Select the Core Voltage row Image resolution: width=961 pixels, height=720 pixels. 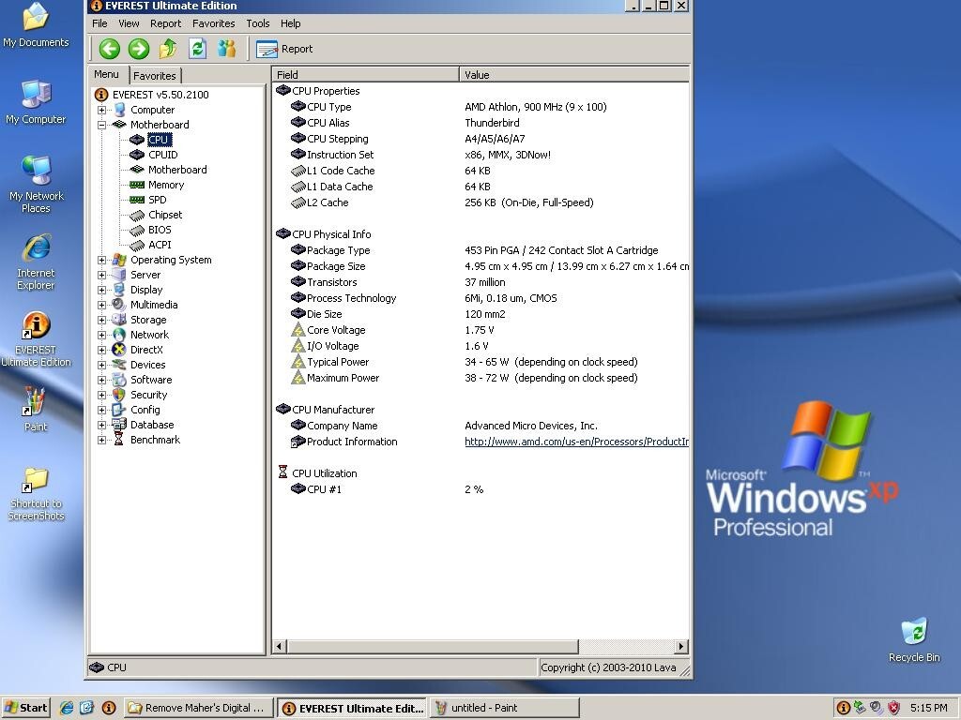click(480, 330)
